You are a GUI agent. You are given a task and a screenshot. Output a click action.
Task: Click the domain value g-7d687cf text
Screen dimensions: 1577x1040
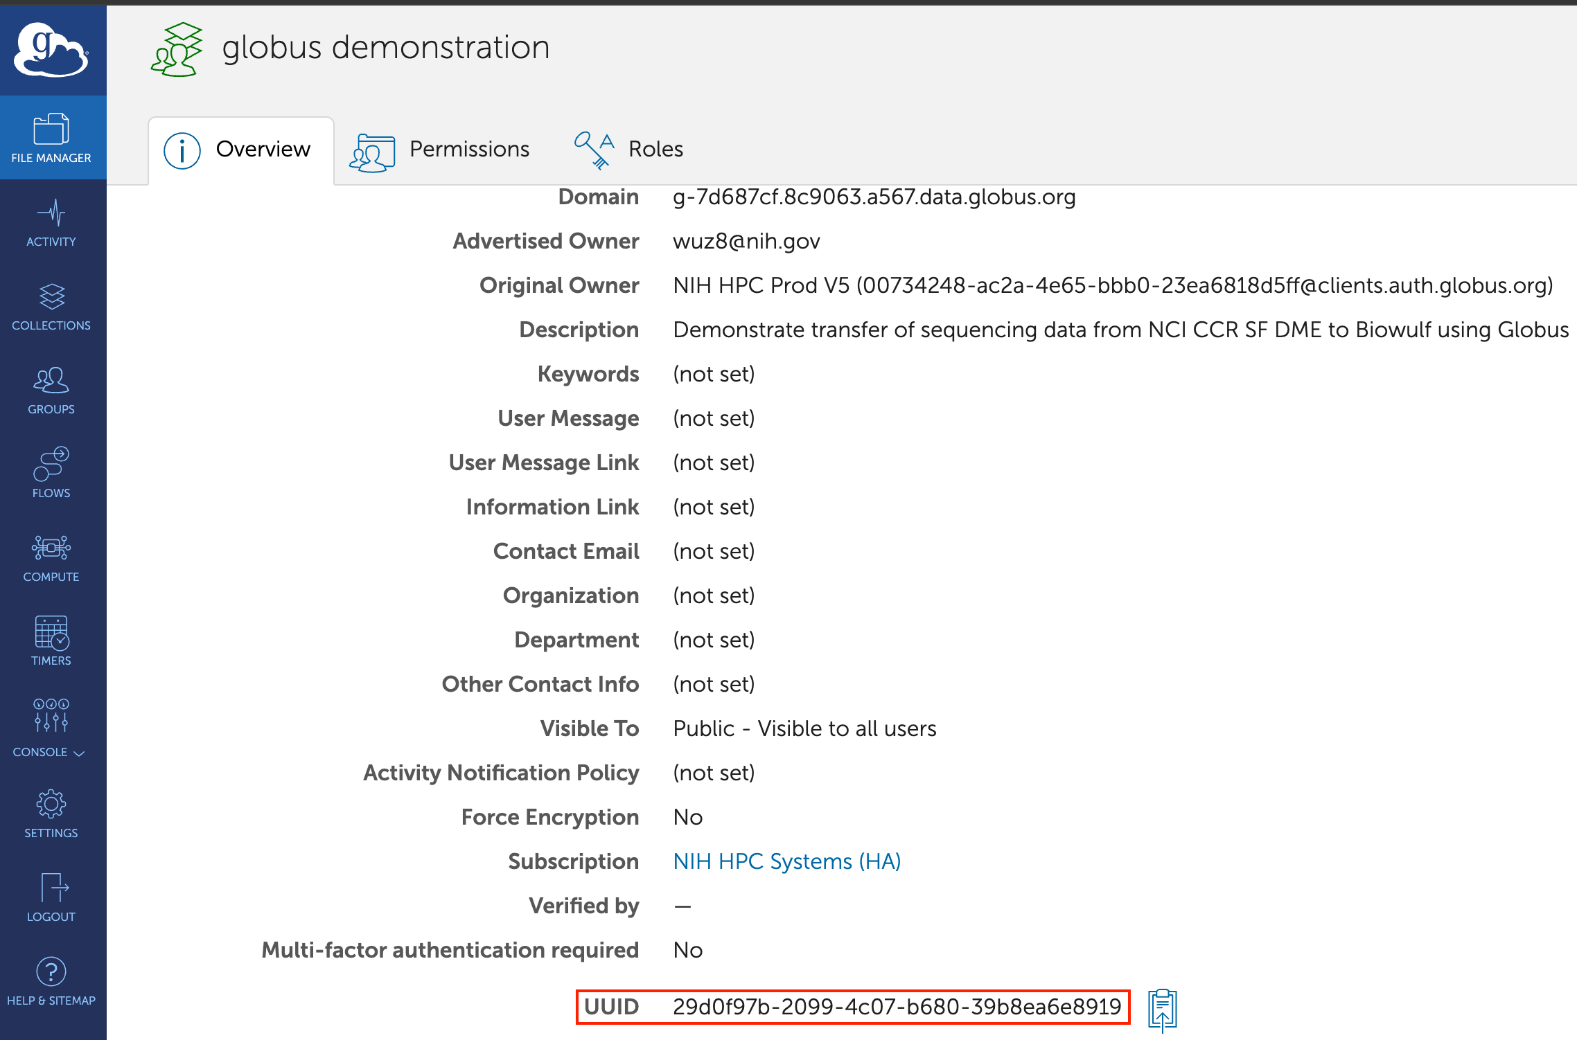[x=874, y=197]
